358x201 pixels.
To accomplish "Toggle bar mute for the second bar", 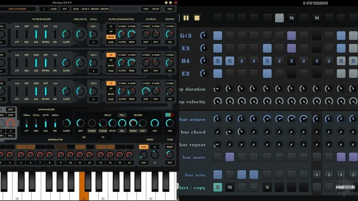I will [230, 157].
